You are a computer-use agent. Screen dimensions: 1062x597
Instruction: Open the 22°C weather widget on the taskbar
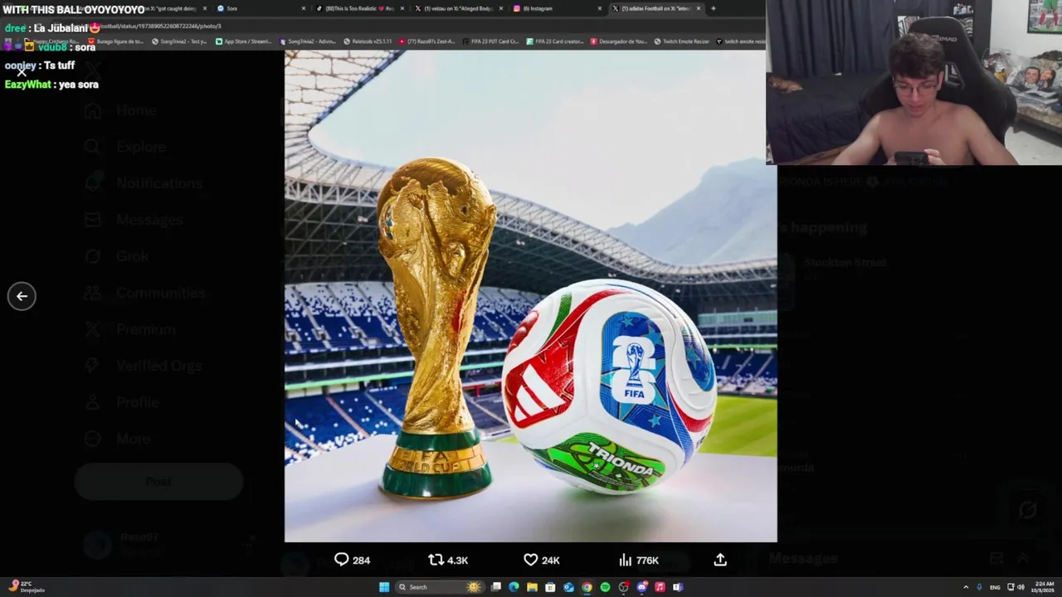click(27, 587)
